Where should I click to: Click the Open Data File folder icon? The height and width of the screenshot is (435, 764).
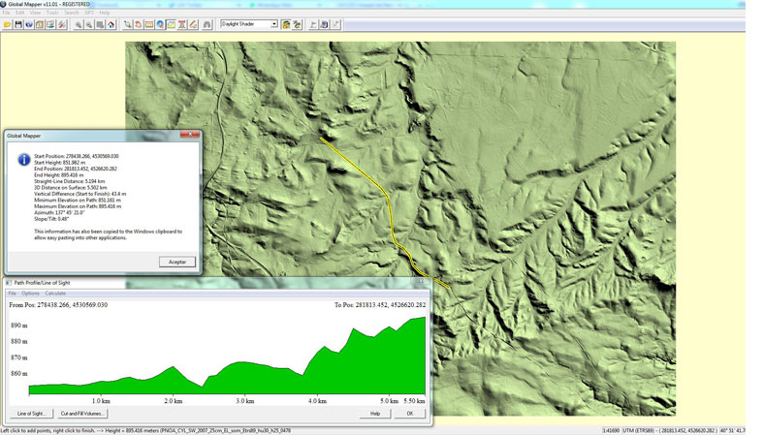pos(8,24)
